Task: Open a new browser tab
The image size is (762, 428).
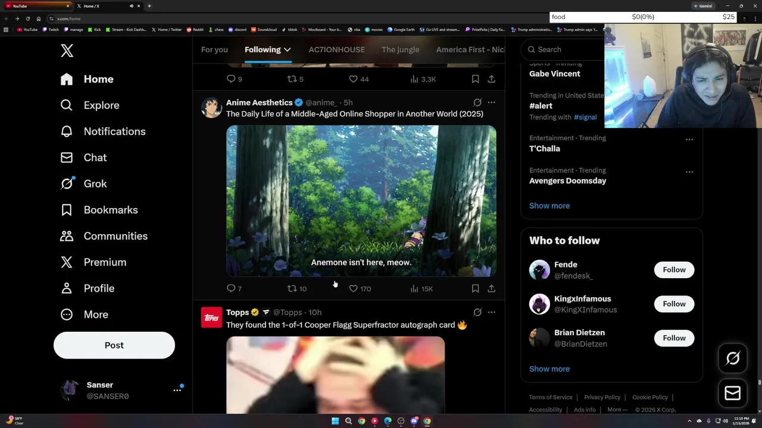Action: pos(149,6)
